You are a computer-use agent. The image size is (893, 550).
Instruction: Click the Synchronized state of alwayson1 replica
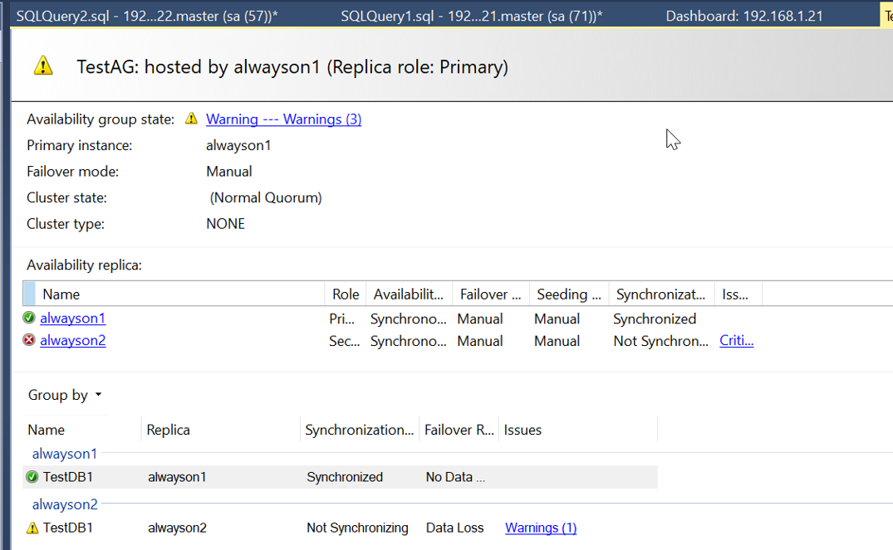point(655,319)
